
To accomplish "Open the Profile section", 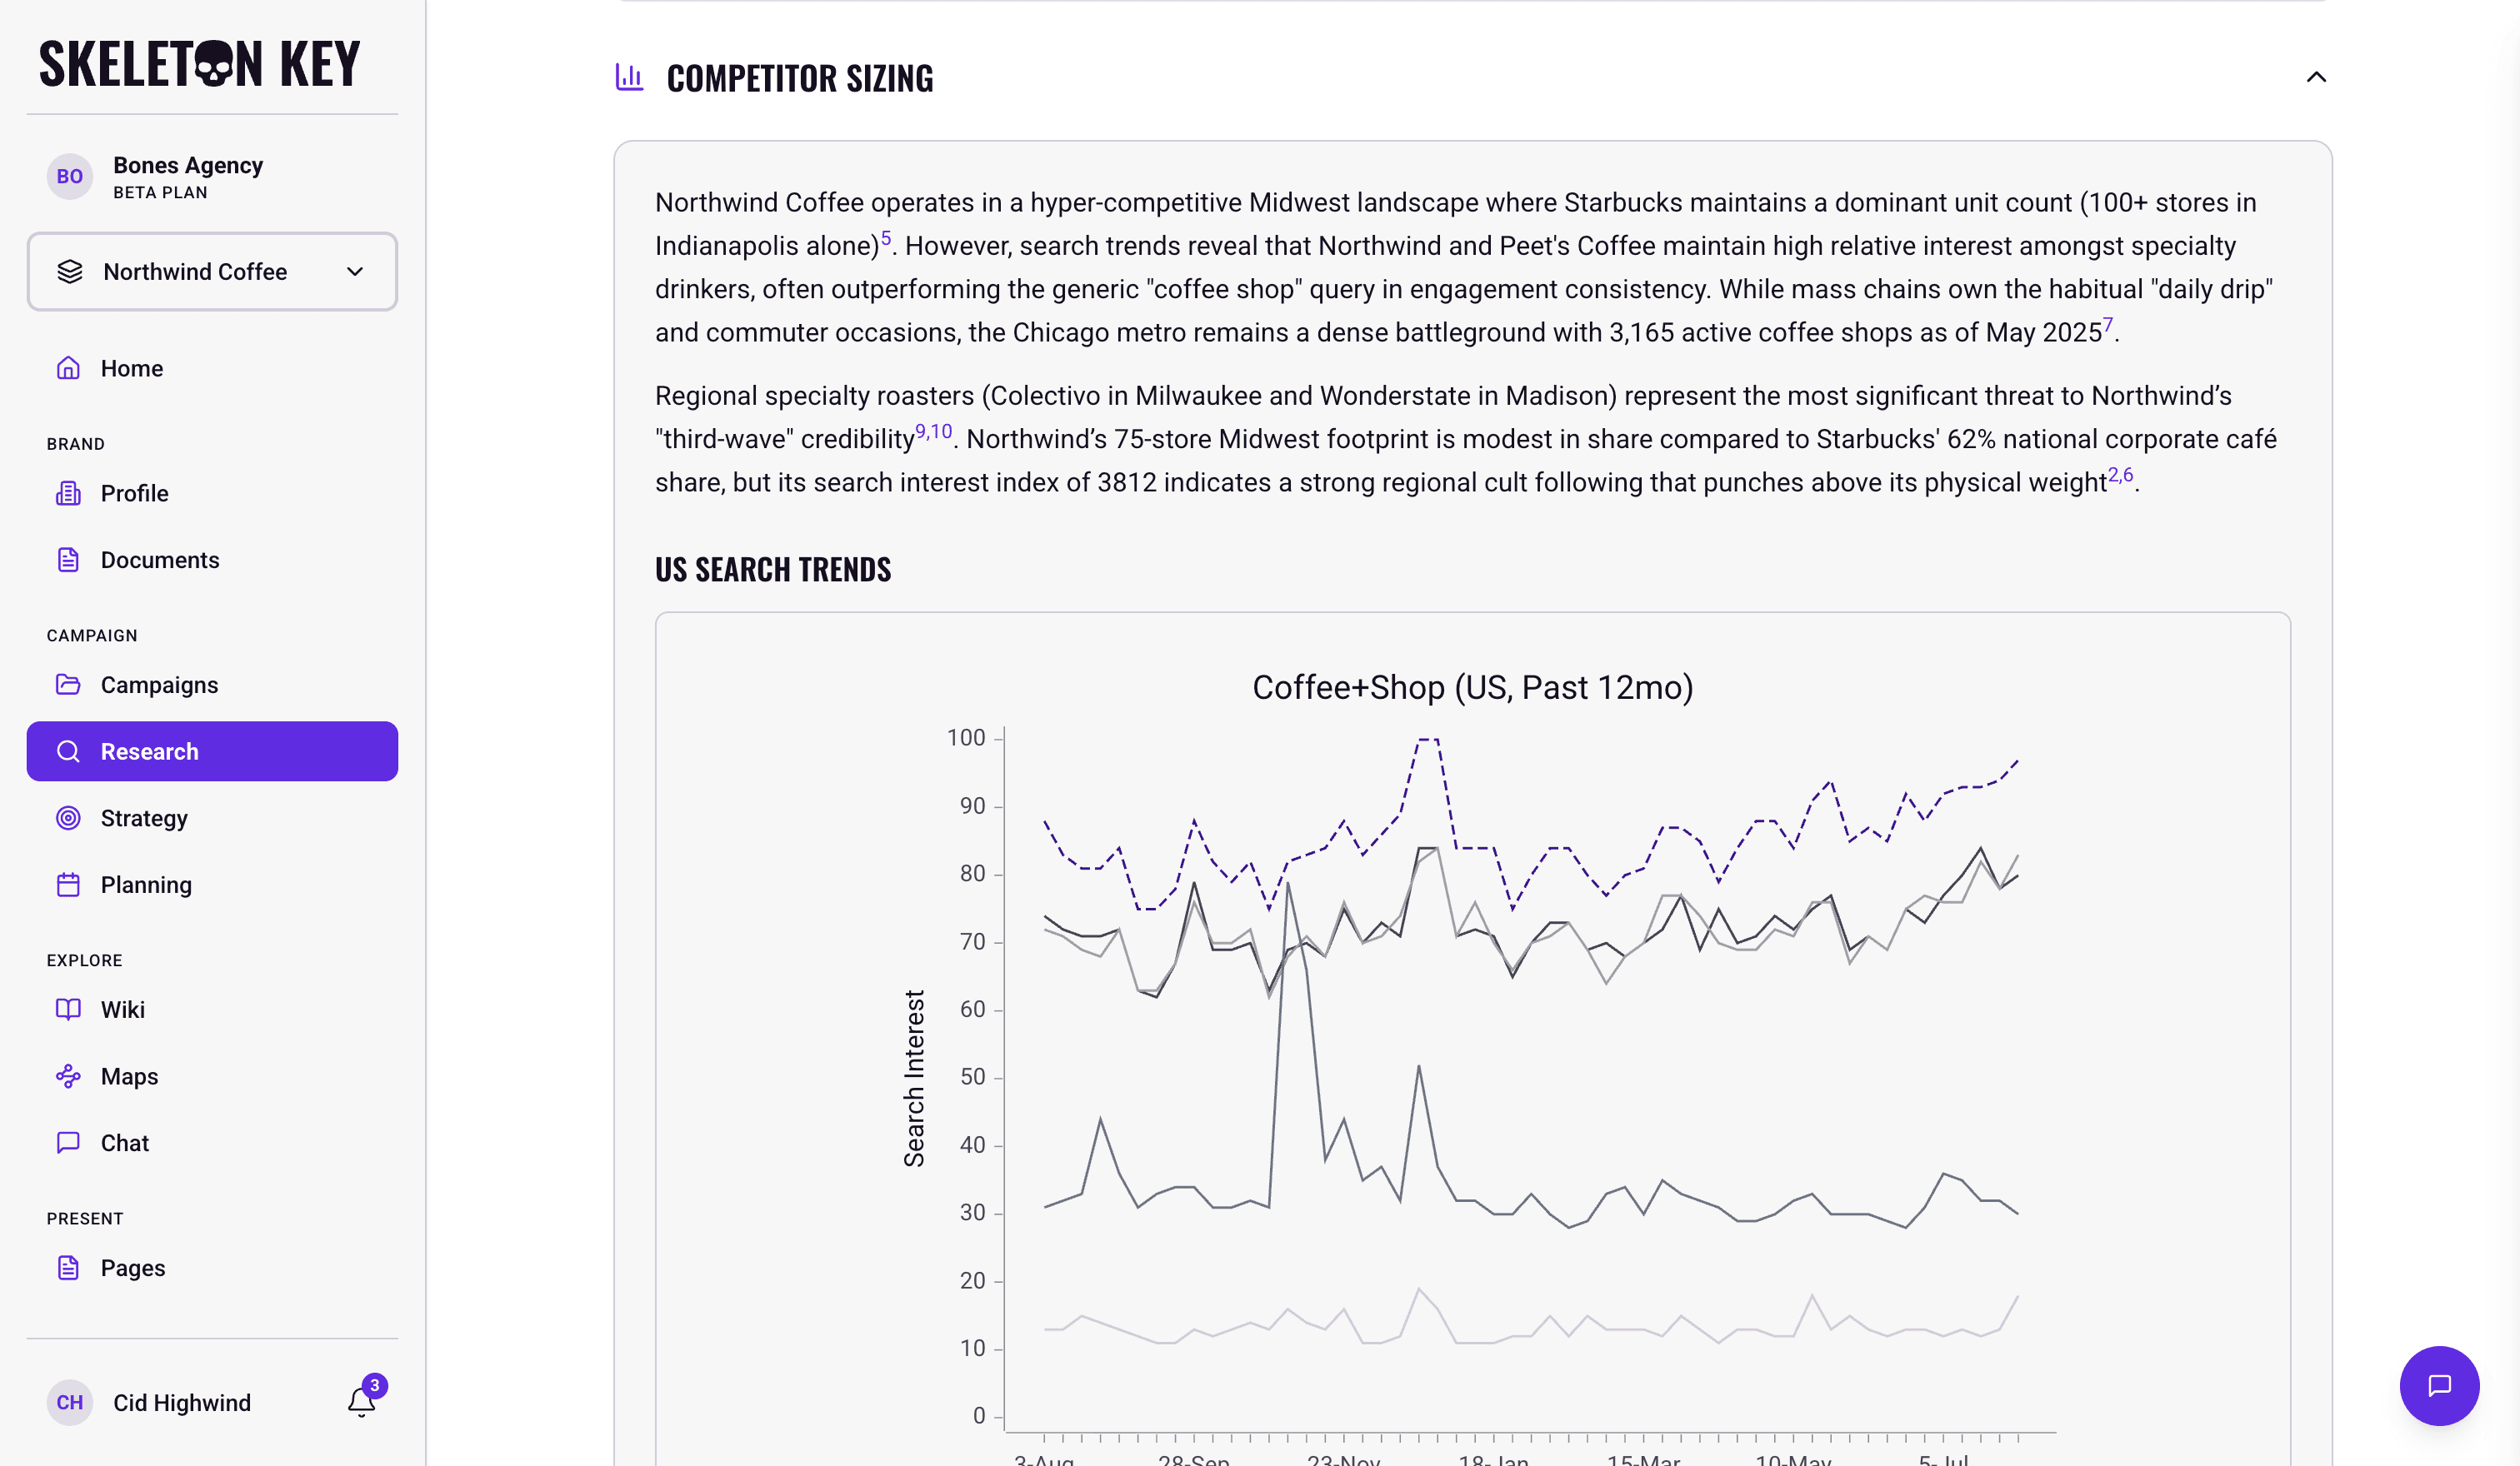I will click(212, 492).
